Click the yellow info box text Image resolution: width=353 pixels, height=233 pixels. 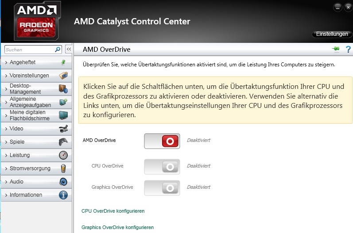click(x=213, y=101)
